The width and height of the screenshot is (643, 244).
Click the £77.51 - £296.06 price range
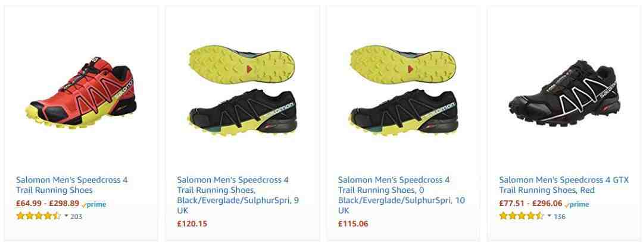pyautogui.click(x=530, y=204)
